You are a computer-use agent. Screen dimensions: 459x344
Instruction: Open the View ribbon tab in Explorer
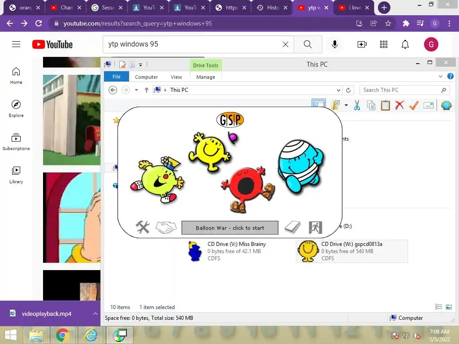(176, 77)
